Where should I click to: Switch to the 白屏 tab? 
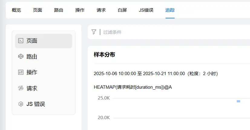click(122, 10)
